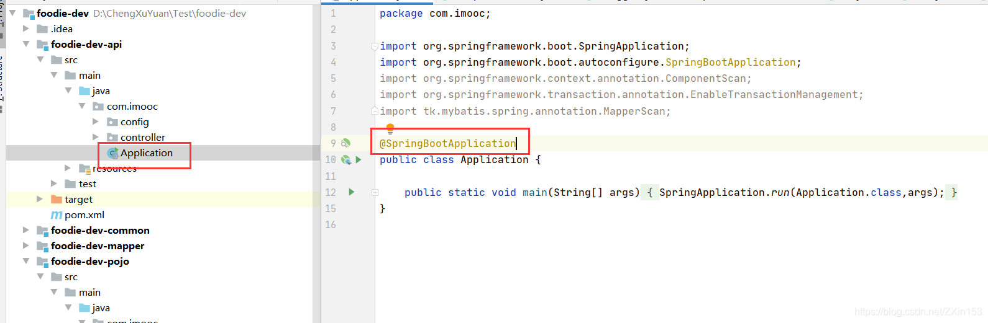Click the resources folder icon
Image resolution: width=988 pixels, height=323 pixels.
click(85, 168)
